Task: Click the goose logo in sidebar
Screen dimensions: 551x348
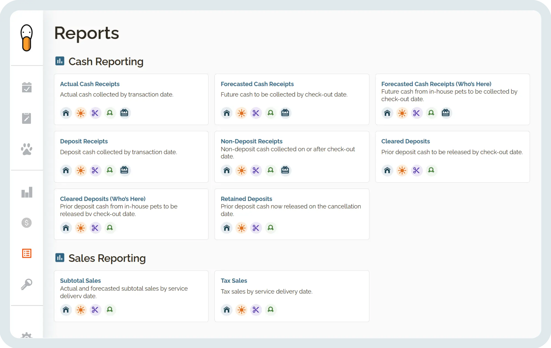Action: coord(27,38)
